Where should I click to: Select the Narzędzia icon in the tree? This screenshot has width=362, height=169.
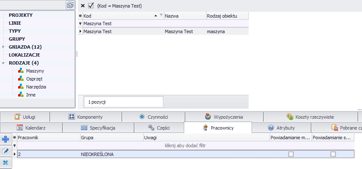[21, 87]
